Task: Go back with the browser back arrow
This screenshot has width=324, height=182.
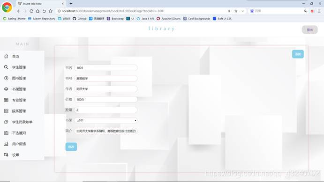Action: 19,11
